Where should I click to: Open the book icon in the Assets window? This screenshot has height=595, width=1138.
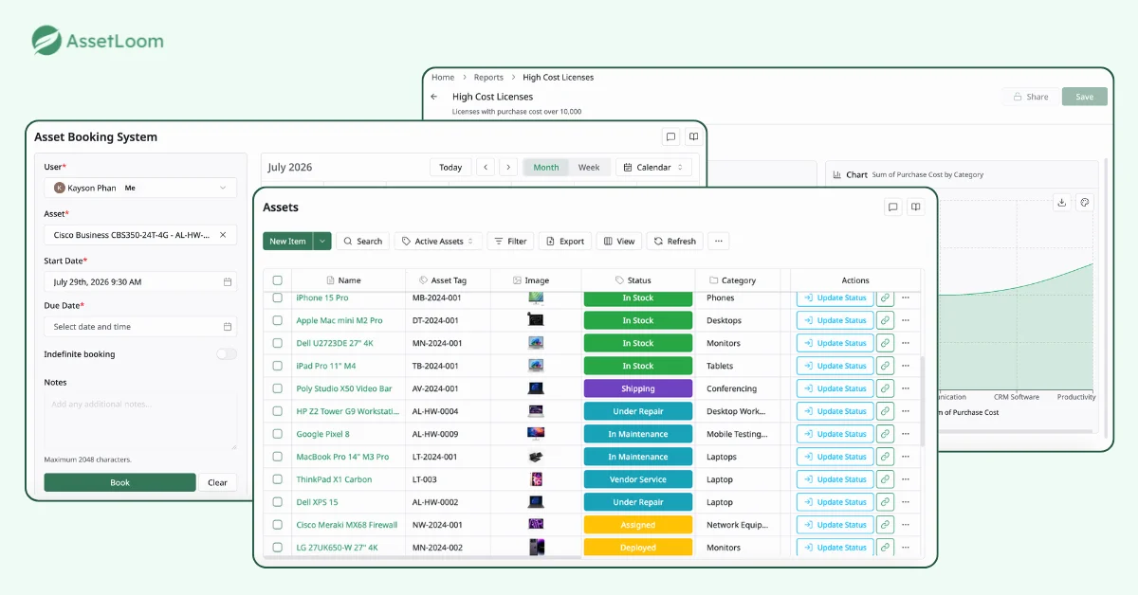[x=915, y=207]
